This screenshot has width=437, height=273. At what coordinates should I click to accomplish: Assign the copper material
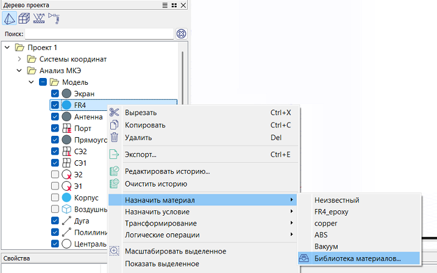click(327, 223)
